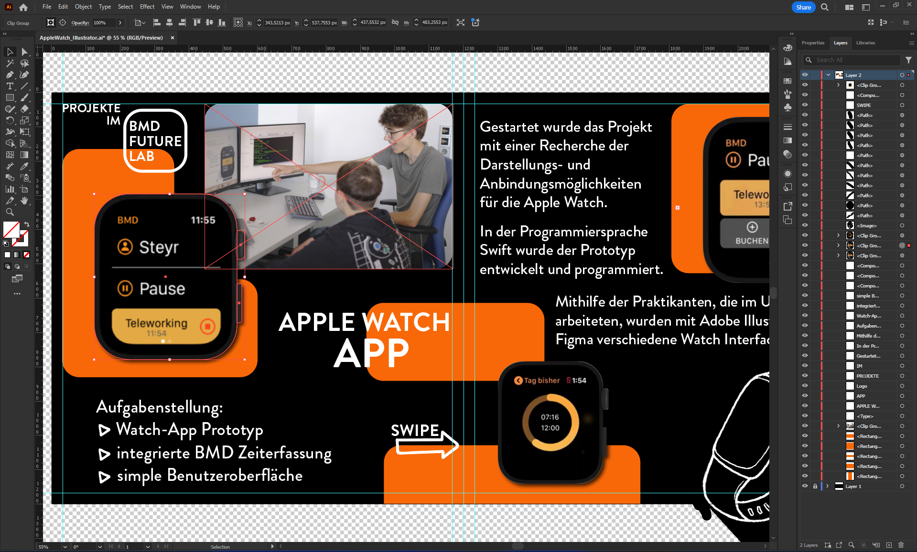Select the Selection tool
This screenshot has height=552, width=917.
10,52
